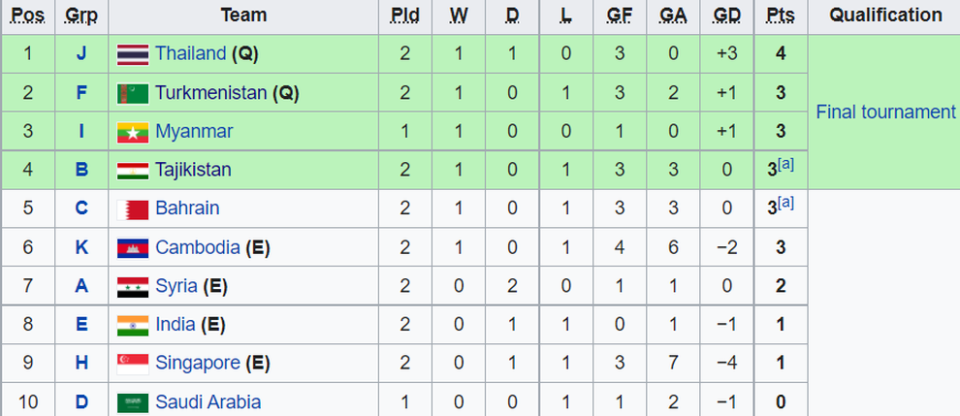
Task: Click the Singapore flag icon
Action: pos(133,364)
